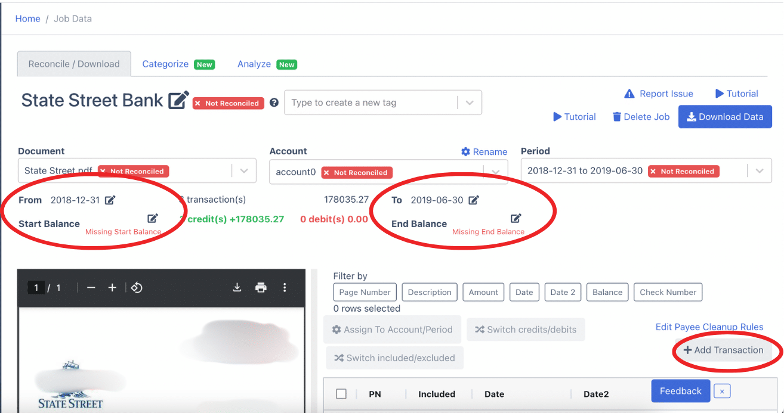Sort by the Date2 column header
The width and height of the screenshot is (784, 413).
[x=596, y=394]
